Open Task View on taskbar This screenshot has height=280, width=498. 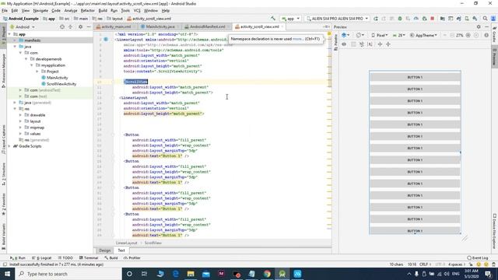pyautogui.click(x=144, y=274)
